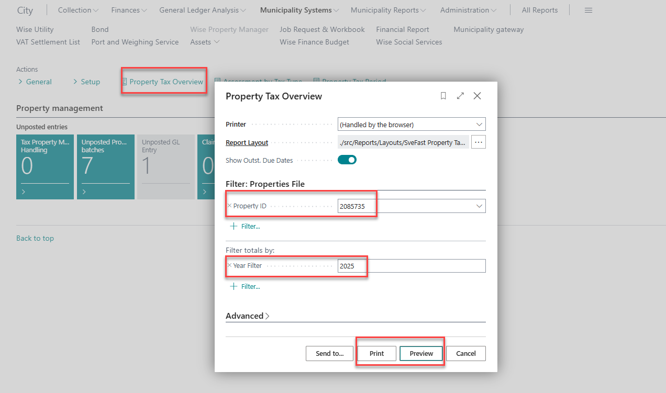Open the Finances menu

click(x=129, y=10)
